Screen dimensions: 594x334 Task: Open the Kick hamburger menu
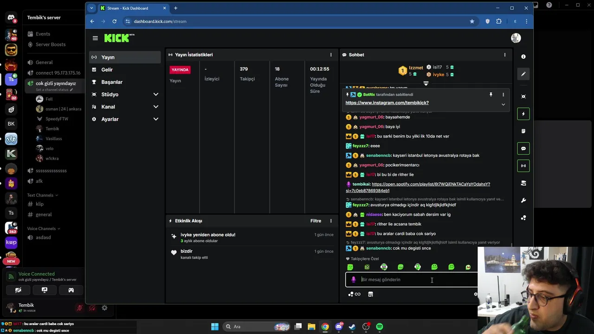coord(95,39)
